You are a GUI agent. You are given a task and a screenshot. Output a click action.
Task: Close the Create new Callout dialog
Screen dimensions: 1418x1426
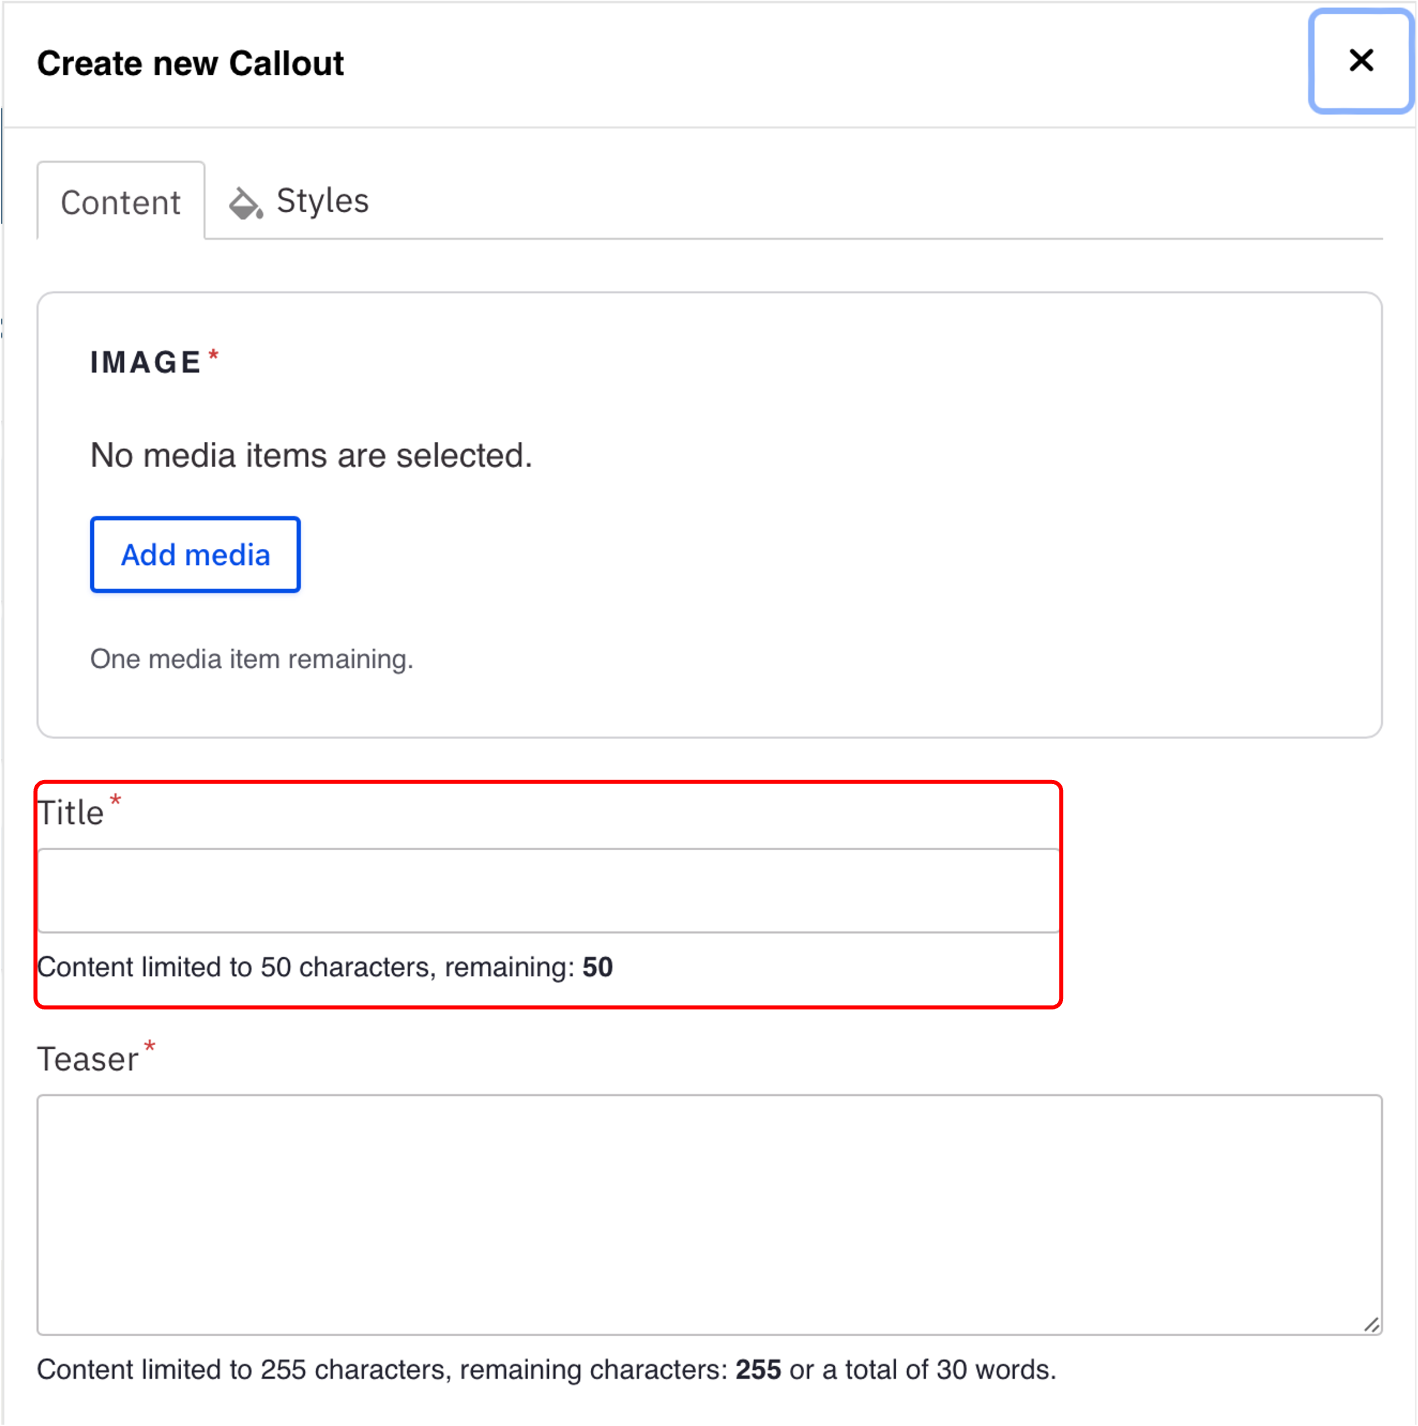pyautogui.click(x=1360, y=61)
